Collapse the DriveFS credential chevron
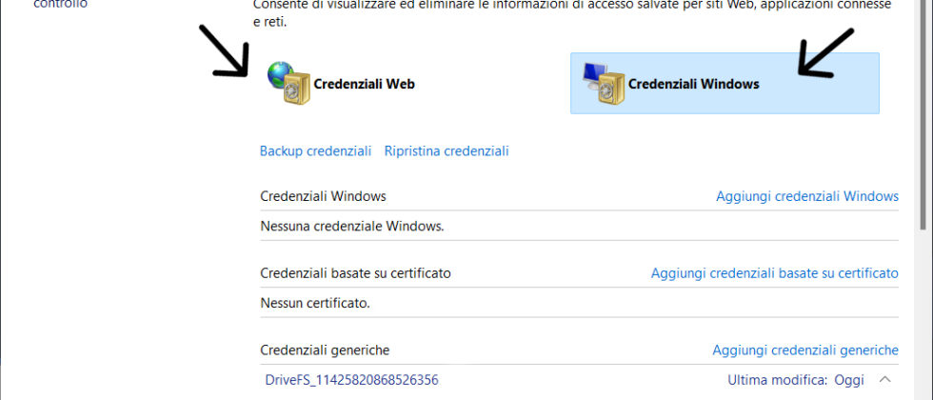Screen dimensions: 933x400 point(884,380)
